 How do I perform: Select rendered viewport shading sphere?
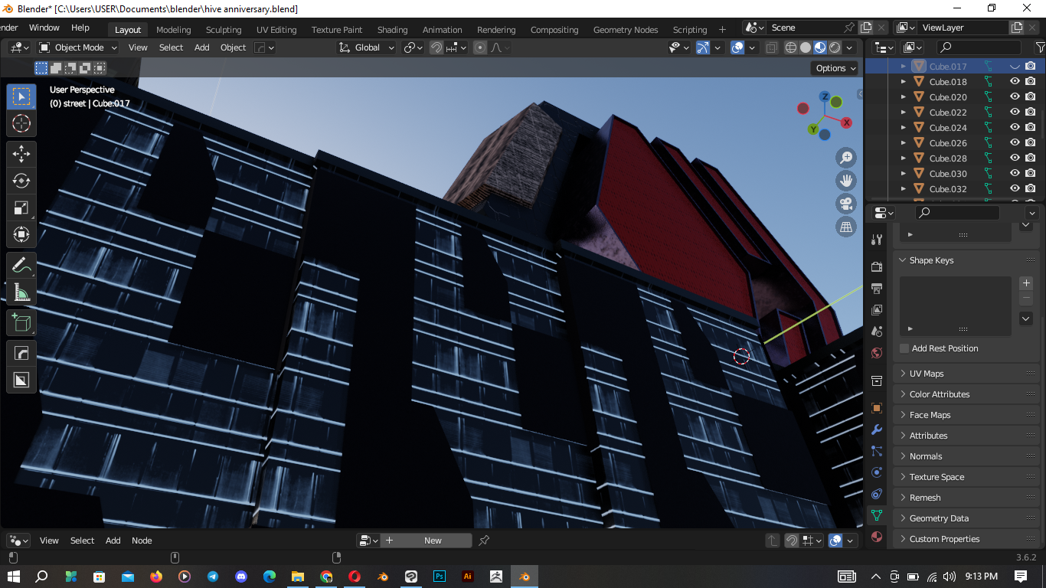click(835, 47)
